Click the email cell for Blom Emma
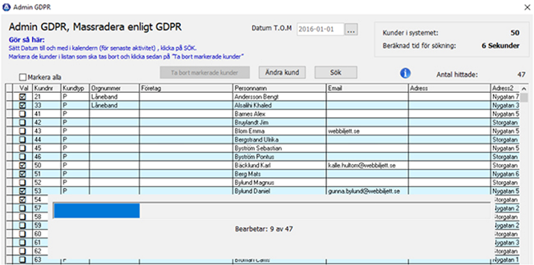534x265 pixels. (x=367, y=131)
